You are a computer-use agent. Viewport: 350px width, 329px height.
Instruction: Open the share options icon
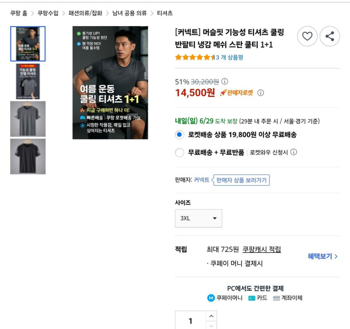click(330, 37)
